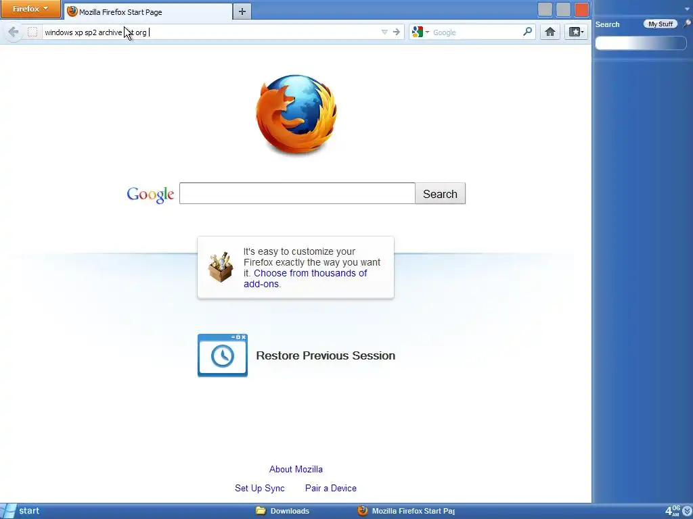Click Mozilla Firefox Start Page taskbar button
The height and width of the screenshot is (519, 693).
[407, 511]
